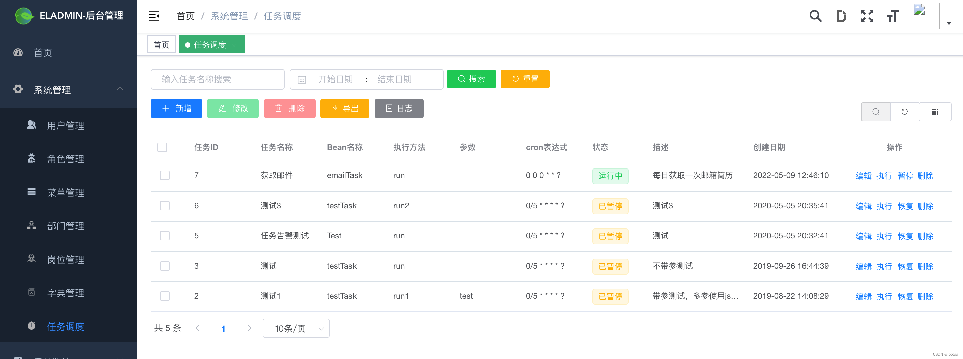Go to previous page arrow
Image resolution: width=963 pixels, height=359 pixels.
(x=198, y=328)
